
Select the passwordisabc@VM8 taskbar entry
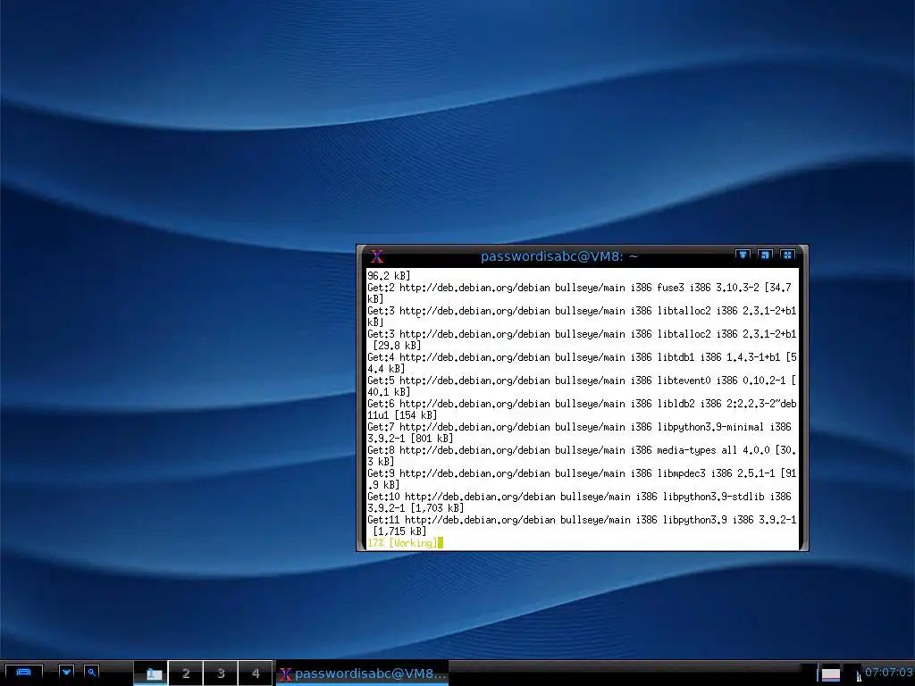click(362, 673)
